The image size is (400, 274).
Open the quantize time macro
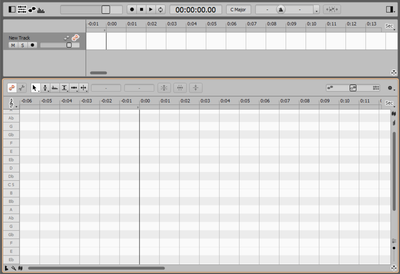click(180, 88)
